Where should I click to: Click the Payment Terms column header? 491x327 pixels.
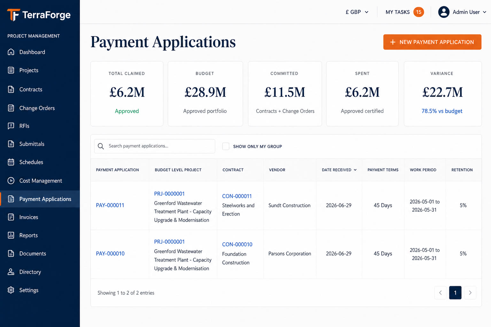click(383, 170)
